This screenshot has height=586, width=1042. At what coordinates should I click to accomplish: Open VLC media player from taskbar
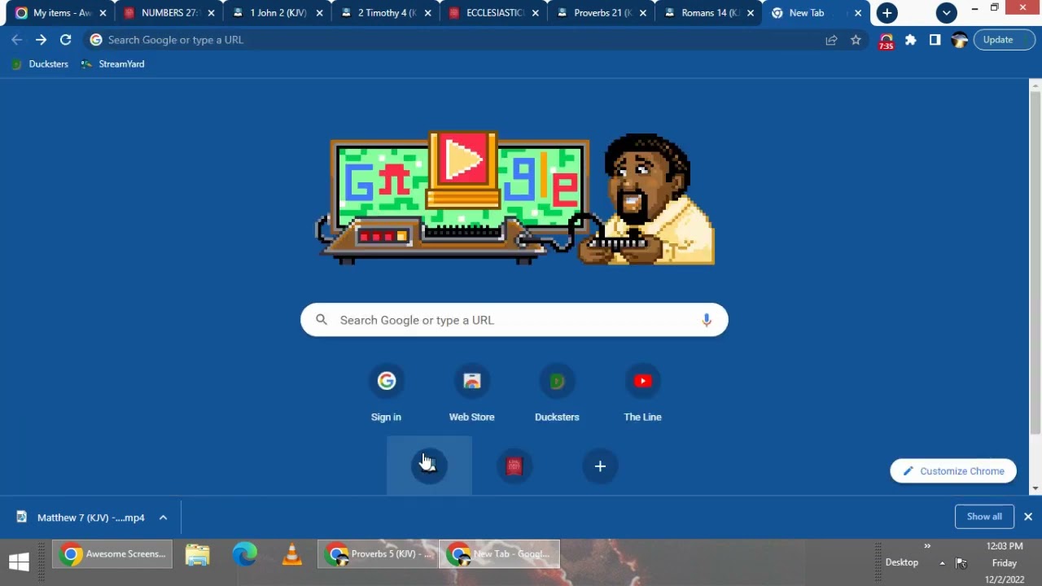tap(291, 555)
